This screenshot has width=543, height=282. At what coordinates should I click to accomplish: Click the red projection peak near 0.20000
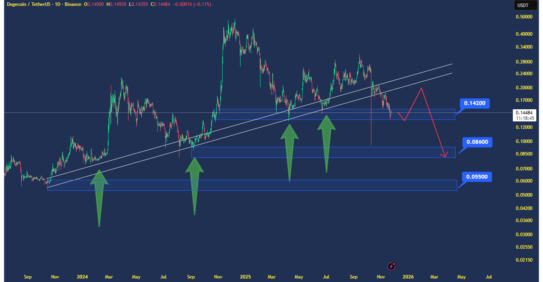pyautogui.click(x=422, y=88)
